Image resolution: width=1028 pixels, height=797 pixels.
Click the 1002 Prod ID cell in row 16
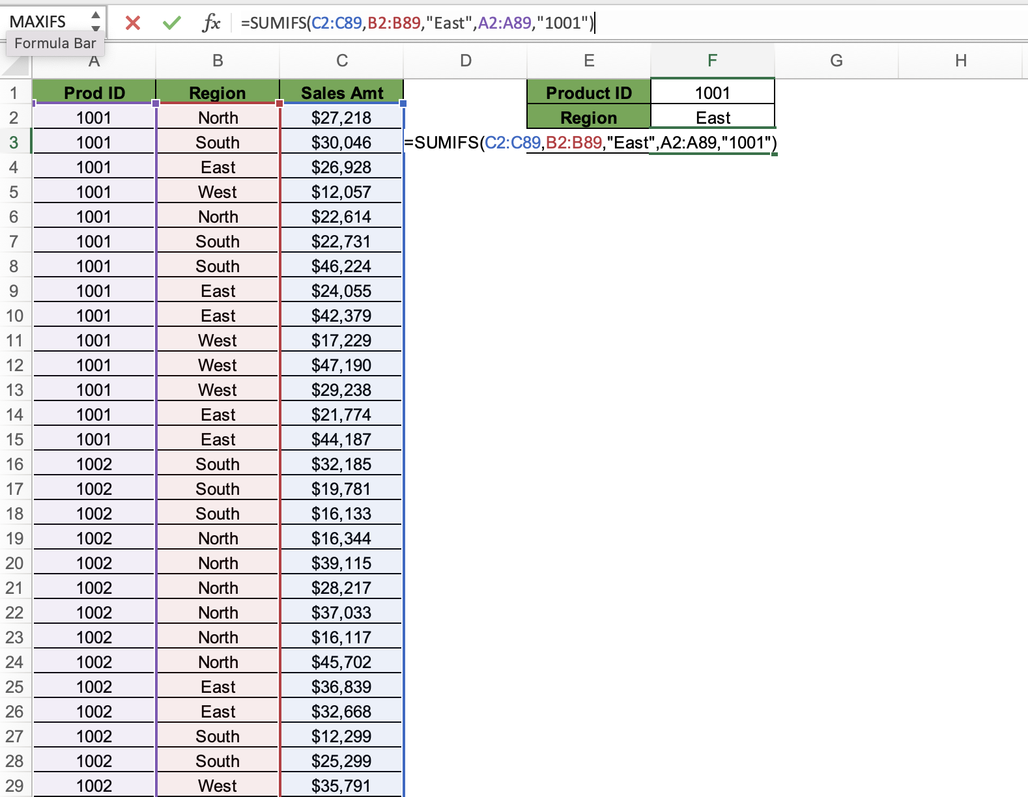(94, 464)
